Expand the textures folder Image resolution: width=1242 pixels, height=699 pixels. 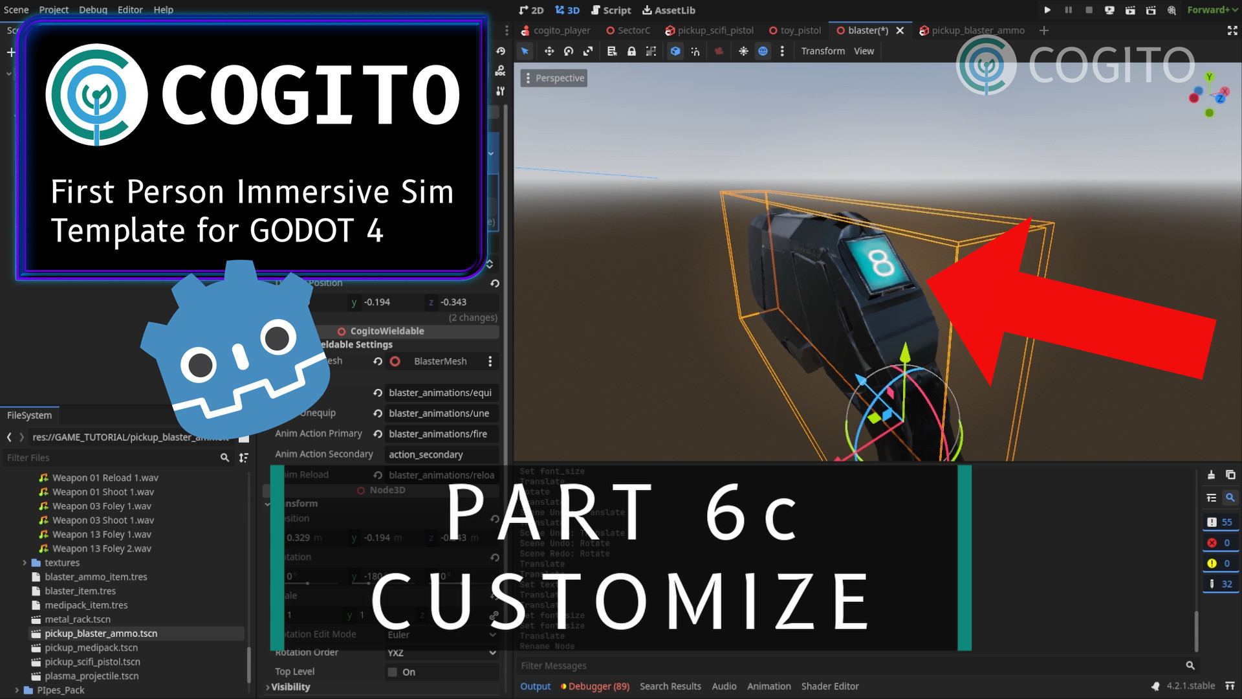(25, 563)
